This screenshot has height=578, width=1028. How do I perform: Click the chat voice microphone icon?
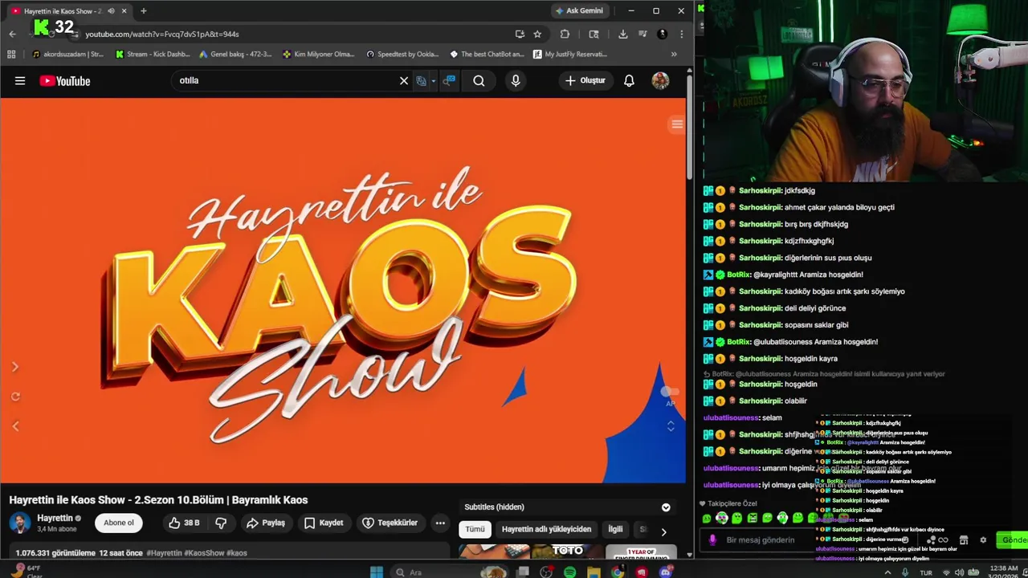click(x=712, y=539)
